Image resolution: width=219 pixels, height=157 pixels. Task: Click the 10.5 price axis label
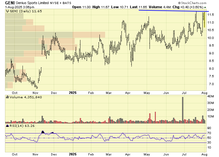(211, 30)
